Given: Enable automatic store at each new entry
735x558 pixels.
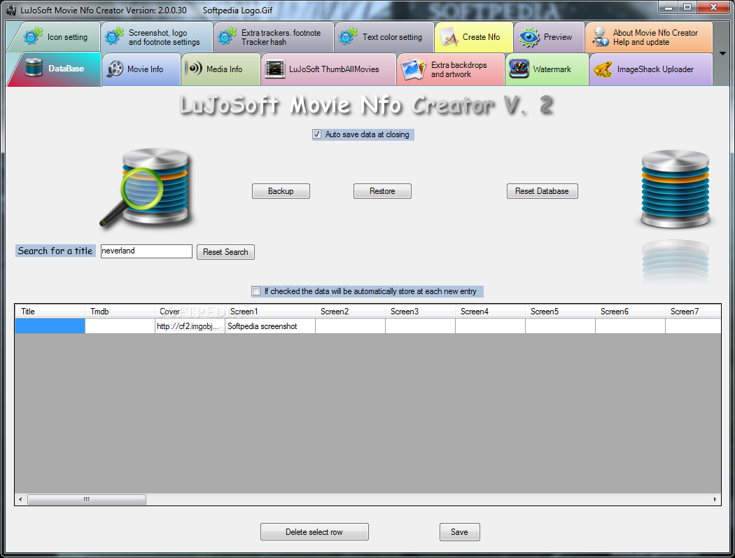Looking at the screenshot, I should click(x=256, y=291).
